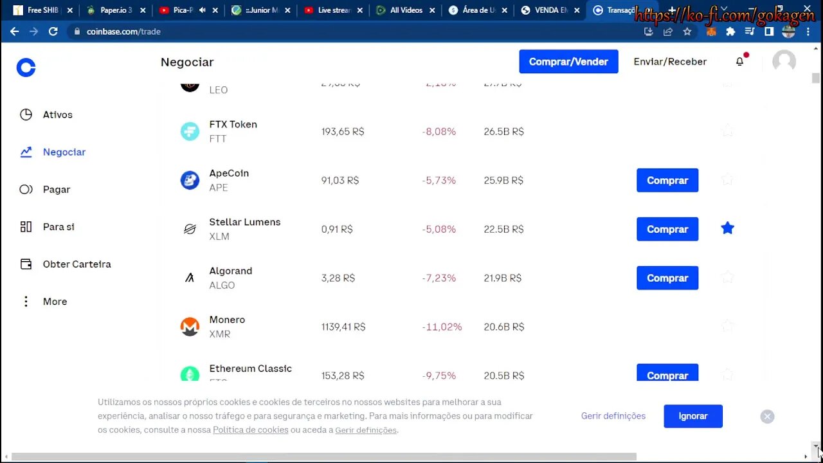Click Comprar for Ethereum Classic
Viewport: 823px width, 463px height.
coord(667,373)
